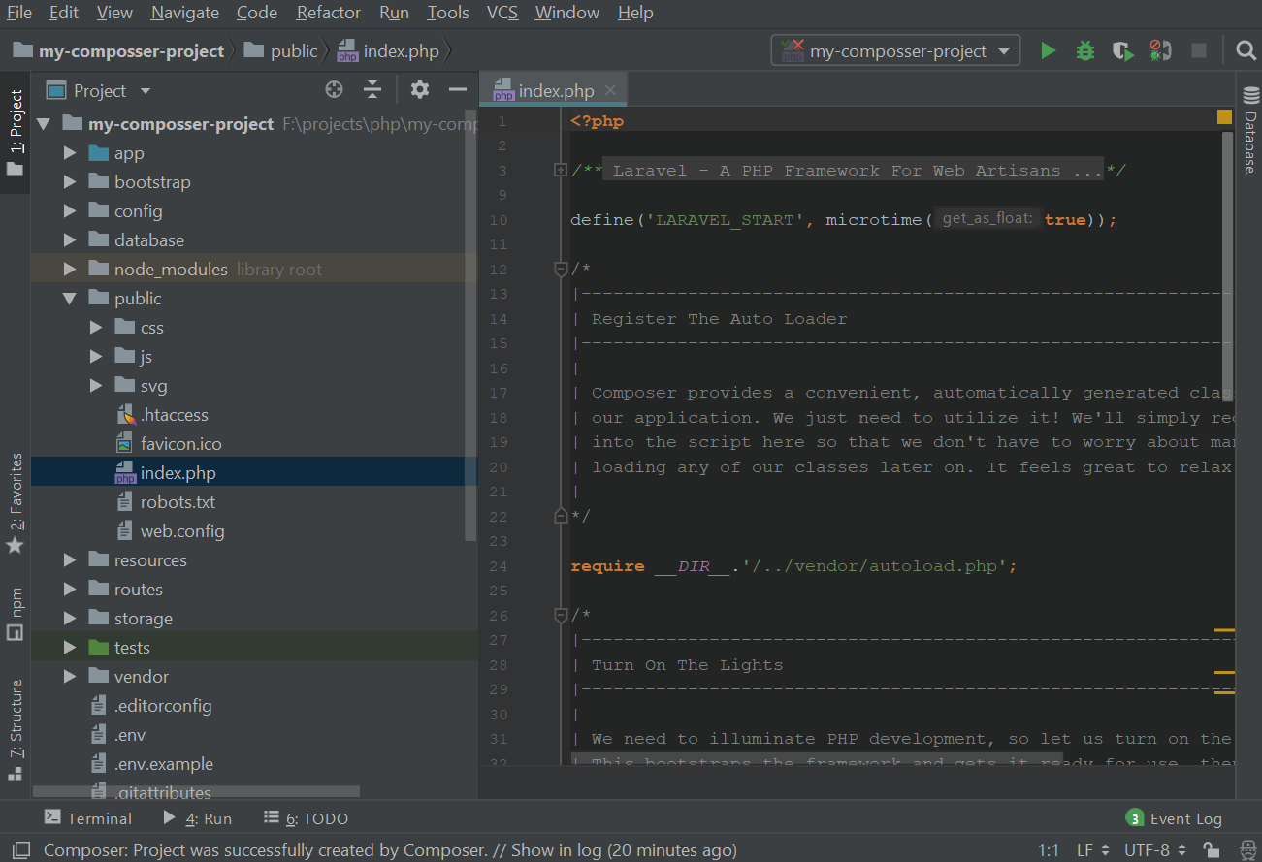This screenshot has height=862, width=1262.
Task: Open the 4: Run tool window
Action: coord(197,818)
